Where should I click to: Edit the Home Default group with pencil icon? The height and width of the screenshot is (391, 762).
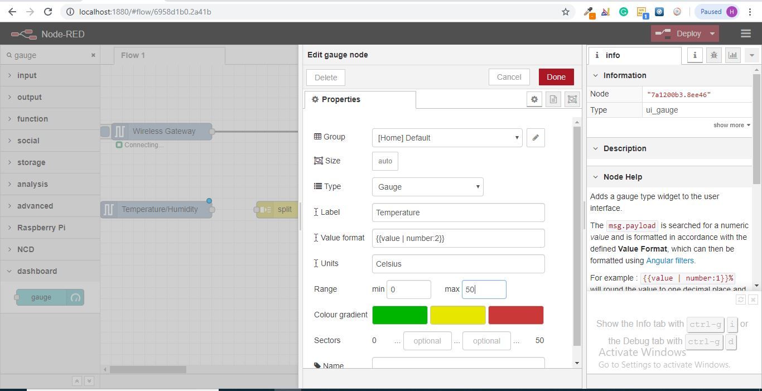click(536, 138)
